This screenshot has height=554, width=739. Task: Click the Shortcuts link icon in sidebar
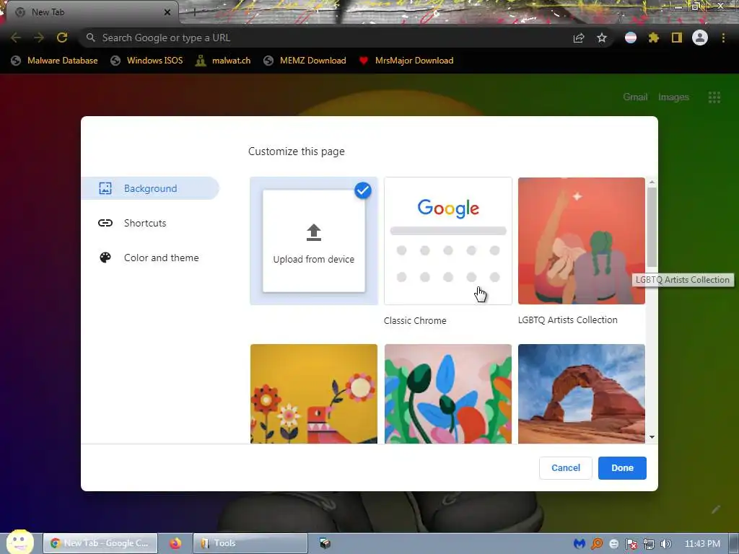(105, 223)
